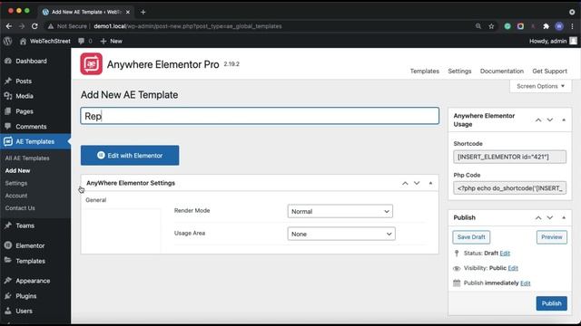This screenshot has height=326, width=581.
Task: Click the Preview button
Action: (x=551, y=237)
